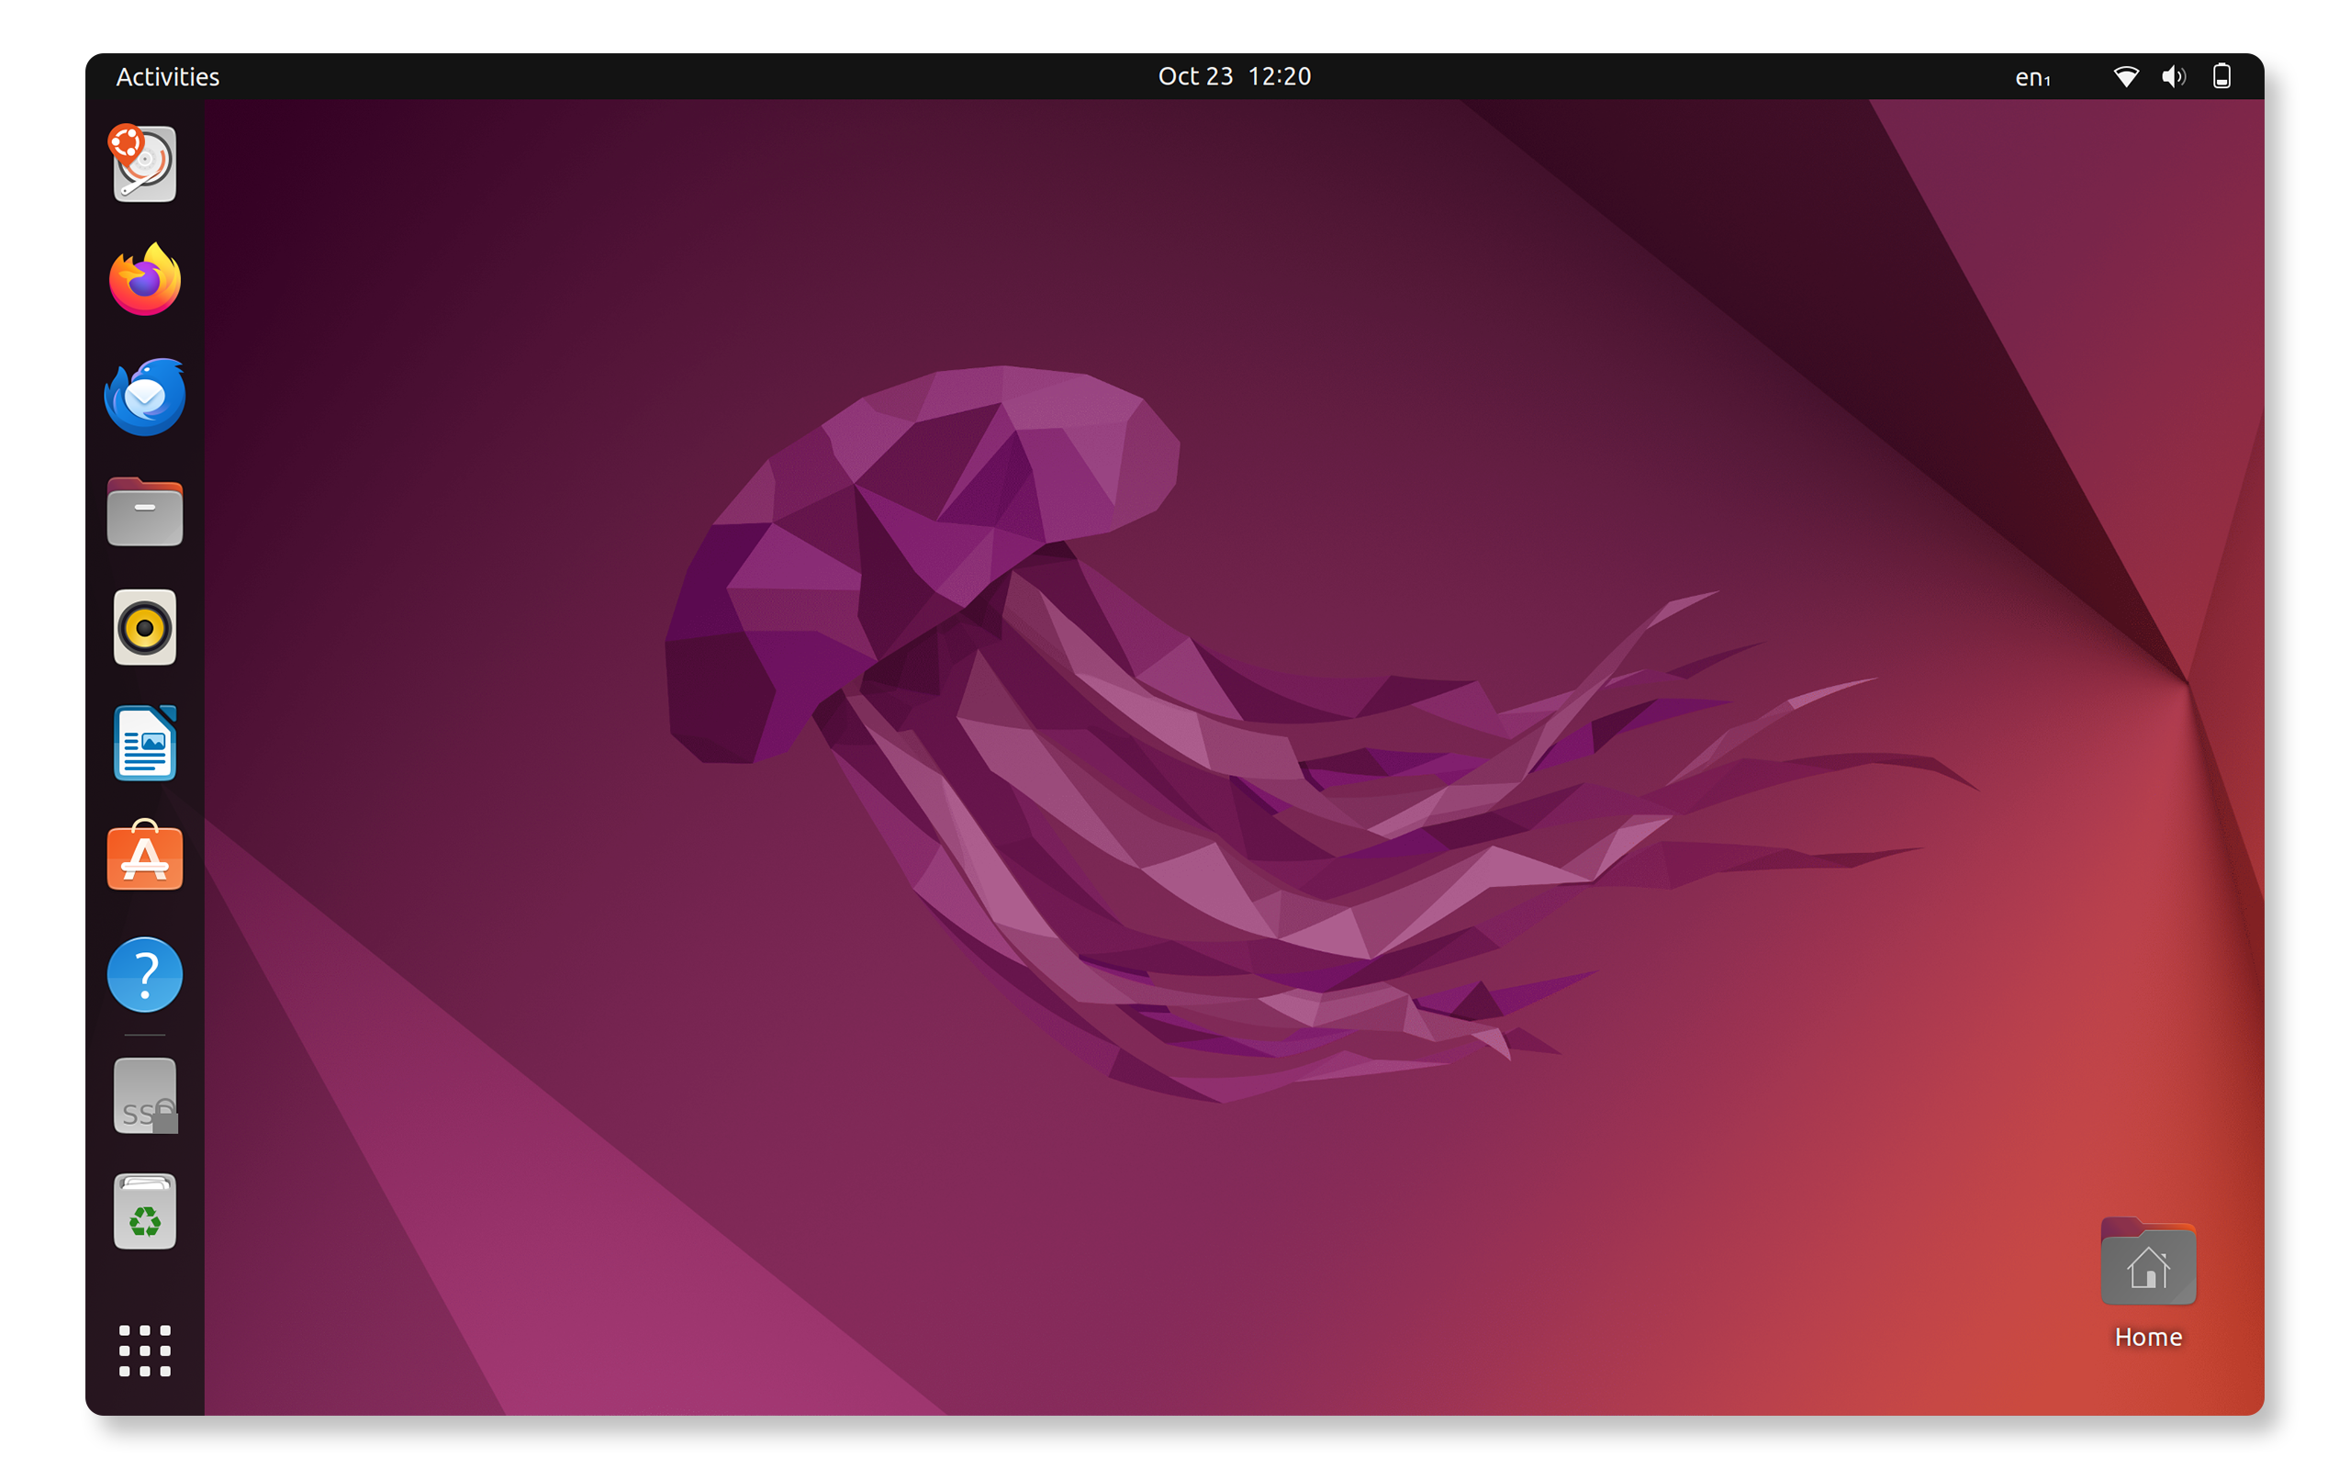Open the Files file manager
The width and height of the screenshot is (2350, 1469).
pyautogui.click(x=144, y=511)
